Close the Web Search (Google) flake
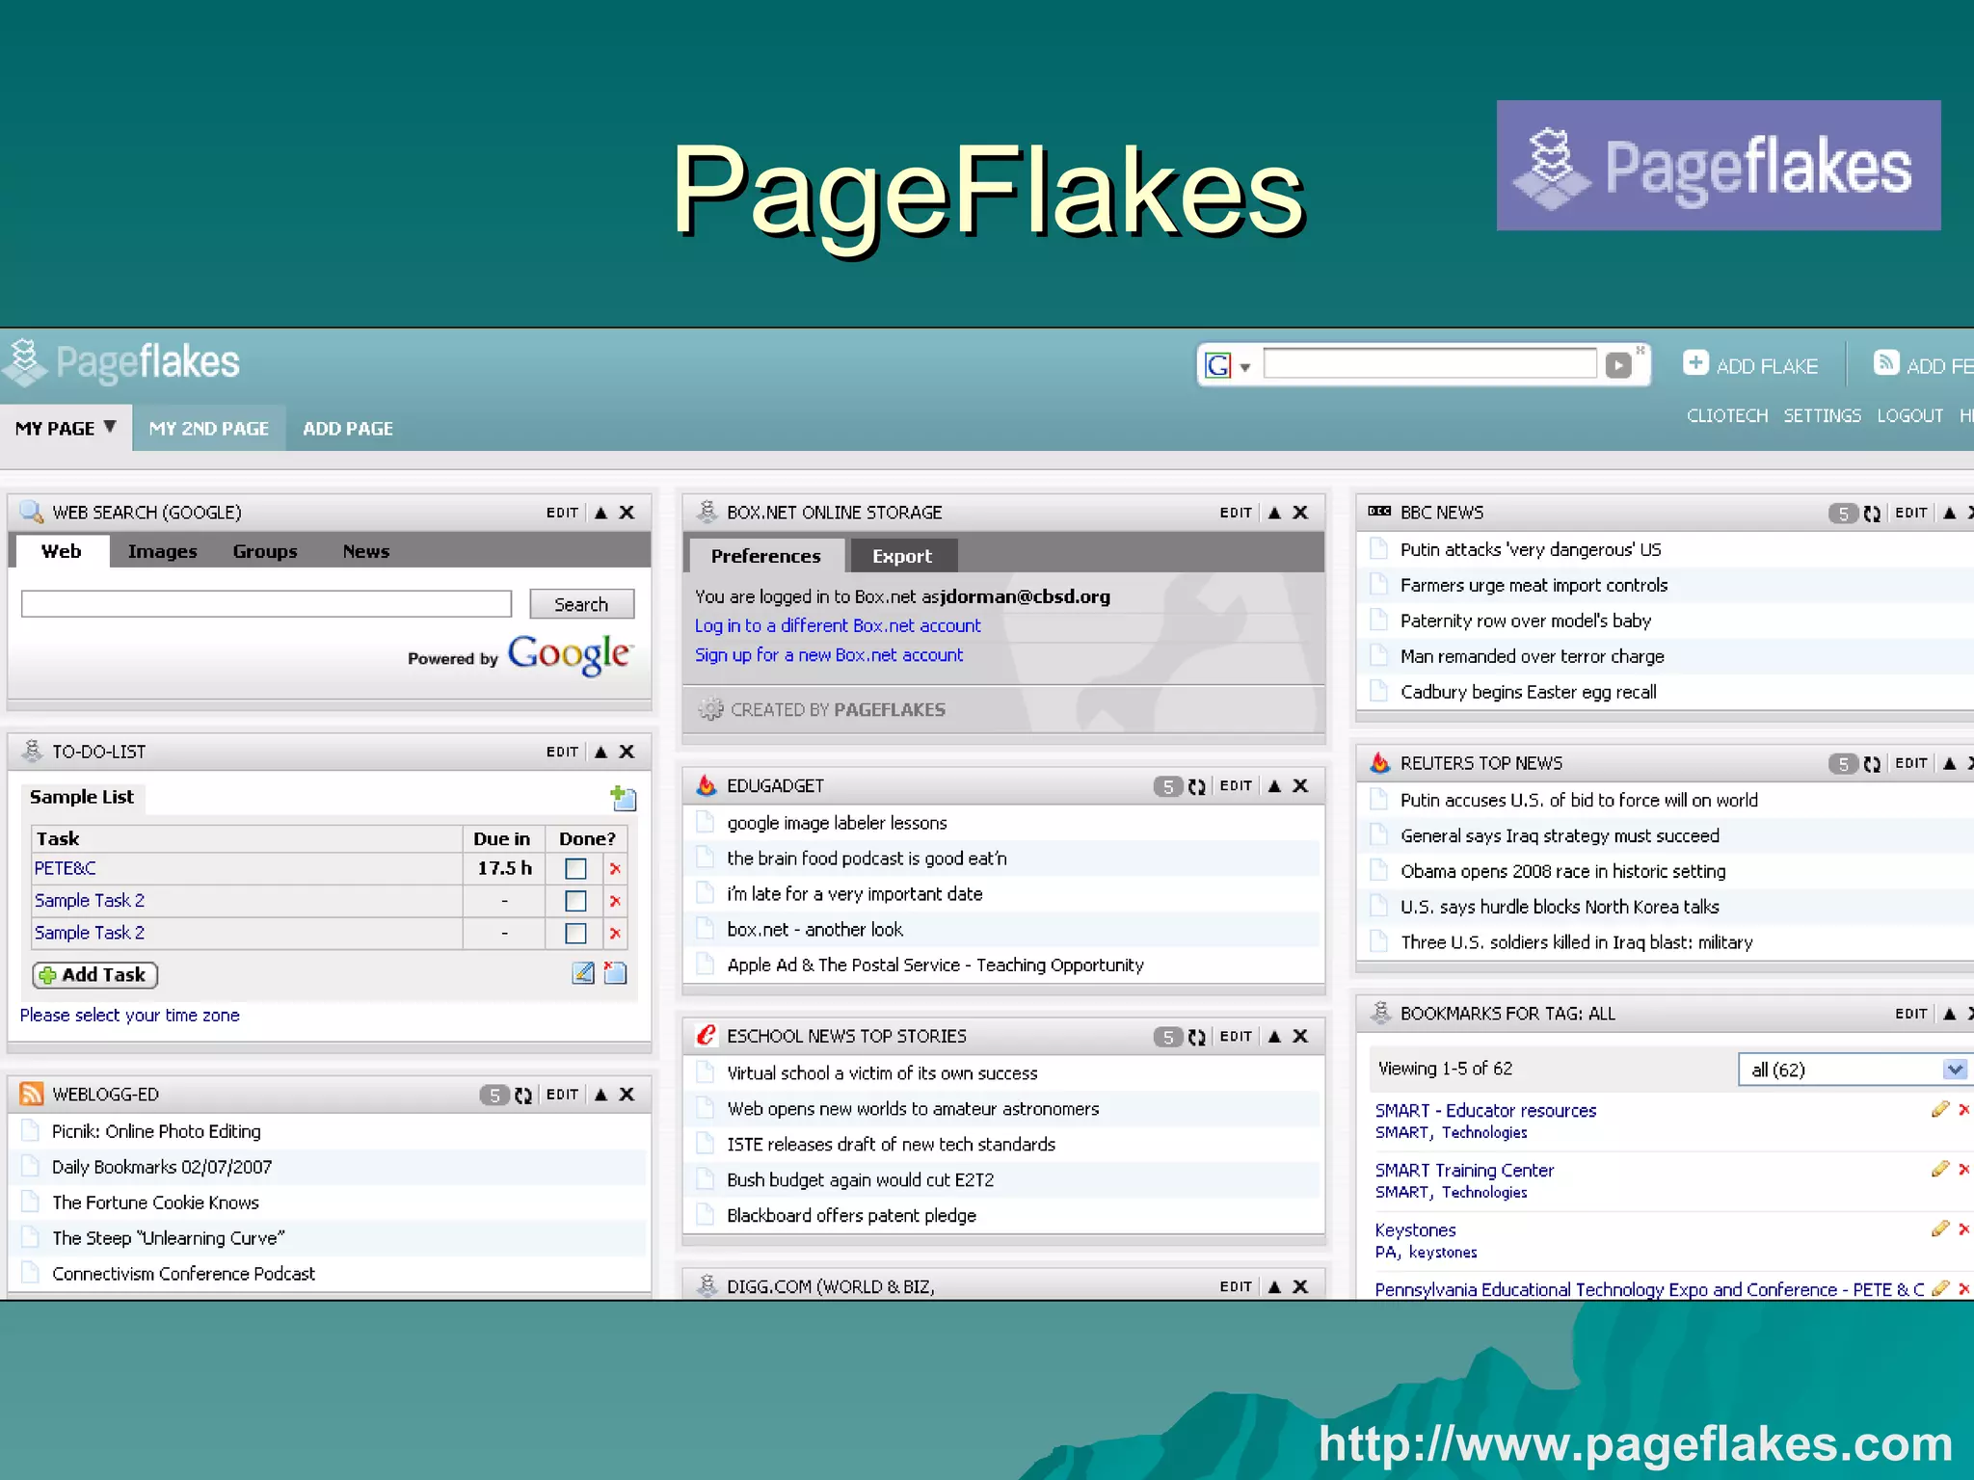Viewport: 1974px width, 1480px height. pos(627,513)
